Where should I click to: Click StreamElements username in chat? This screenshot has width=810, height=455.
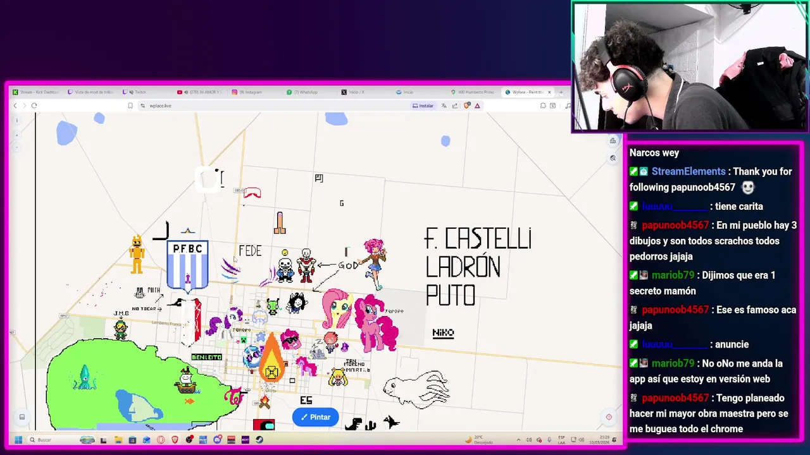click(x=688, y=171)
